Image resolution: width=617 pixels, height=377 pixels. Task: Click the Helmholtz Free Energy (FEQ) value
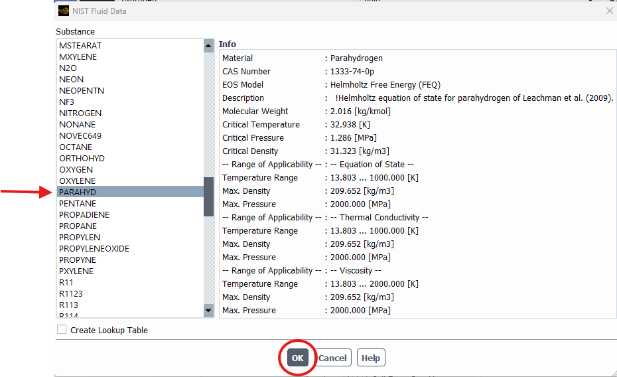[x=385, y=85]
